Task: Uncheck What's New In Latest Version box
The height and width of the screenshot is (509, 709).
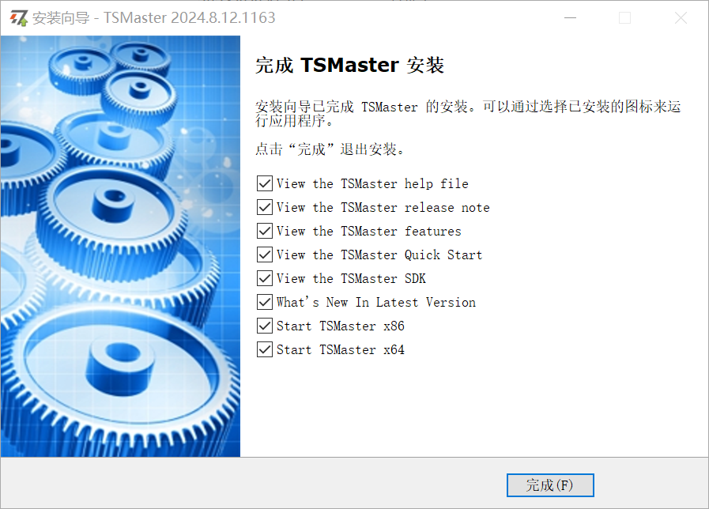Action: [265, 302]
